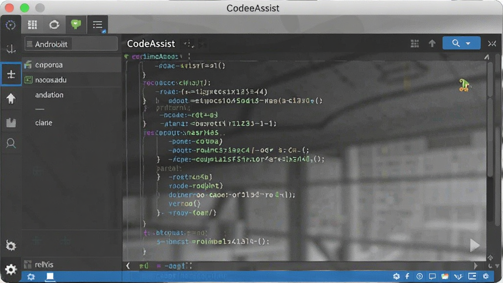Activate the highlighted plus-minus sidebar icon
The image size is (503, 283).
pyautogui.click(x=11, y=74)
